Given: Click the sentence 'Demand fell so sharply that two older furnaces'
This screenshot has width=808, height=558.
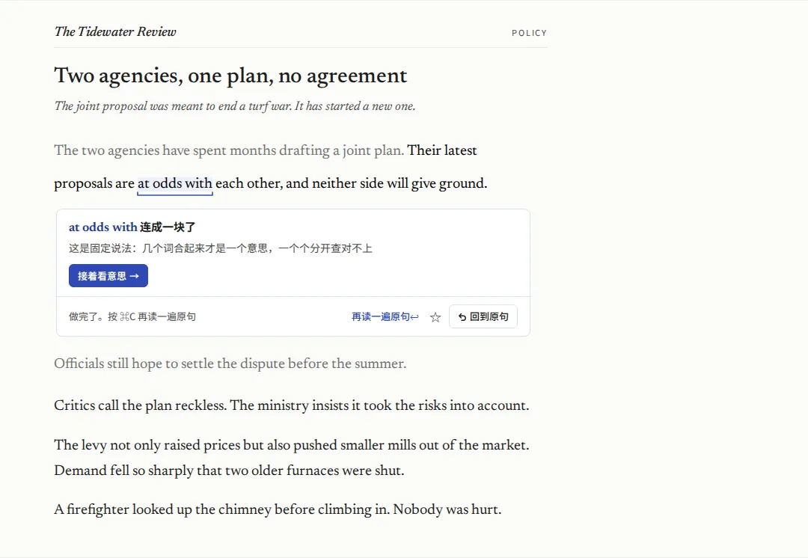Looking at the screenshot, I should (x=229, y=470).
